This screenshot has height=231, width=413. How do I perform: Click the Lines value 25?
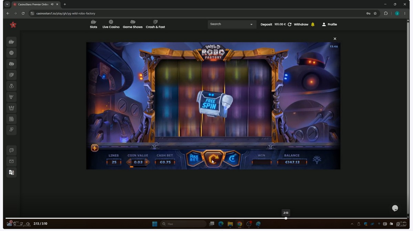114,162
